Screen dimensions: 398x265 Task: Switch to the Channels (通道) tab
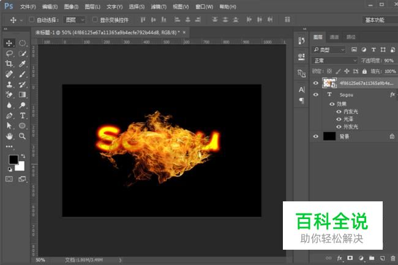pyautogui.click(x=334, y=37)
